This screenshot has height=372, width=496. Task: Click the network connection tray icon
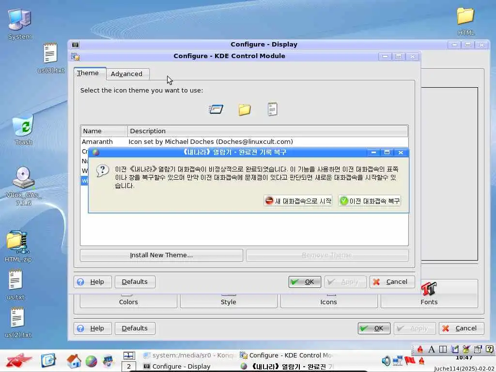[397, 360]
